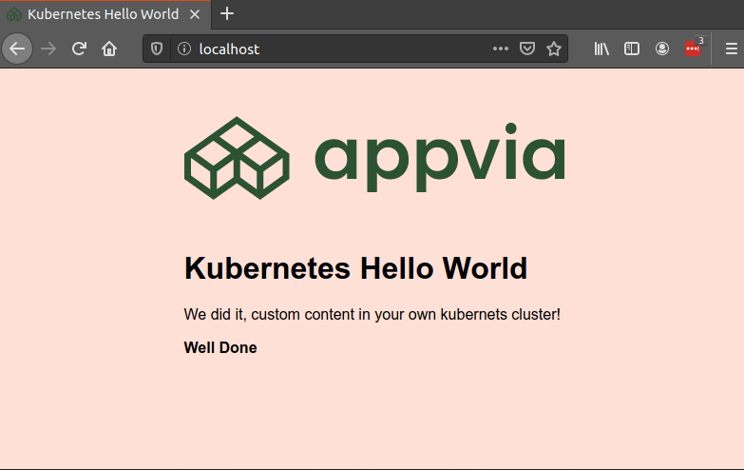The height and width of the screenshot is (470, 744).
Task: Go back one page
Action: (17, 49)
